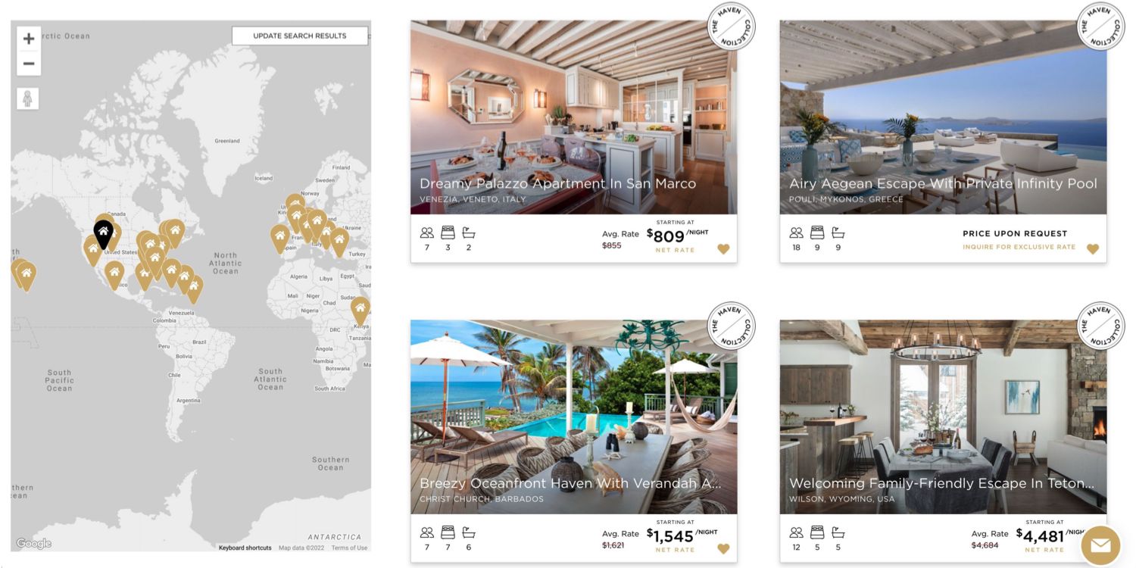
Task: Zoom in on the map
Action: pyautogui.click(x=29, y=39)
